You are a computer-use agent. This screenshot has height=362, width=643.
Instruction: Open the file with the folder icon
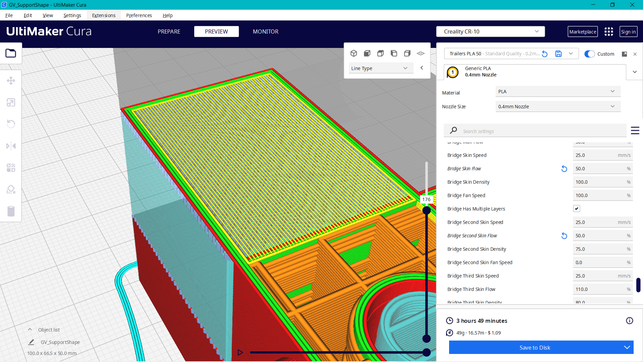click(11, 53)
